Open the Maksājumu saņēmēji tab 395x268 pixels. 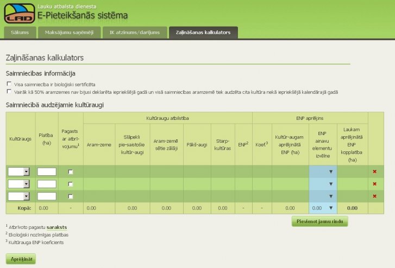click(70, 33)
